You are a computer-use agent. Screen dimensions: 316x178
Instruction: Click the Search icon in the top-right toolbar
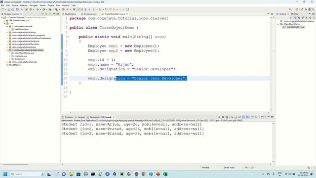(x=290, y=9)
